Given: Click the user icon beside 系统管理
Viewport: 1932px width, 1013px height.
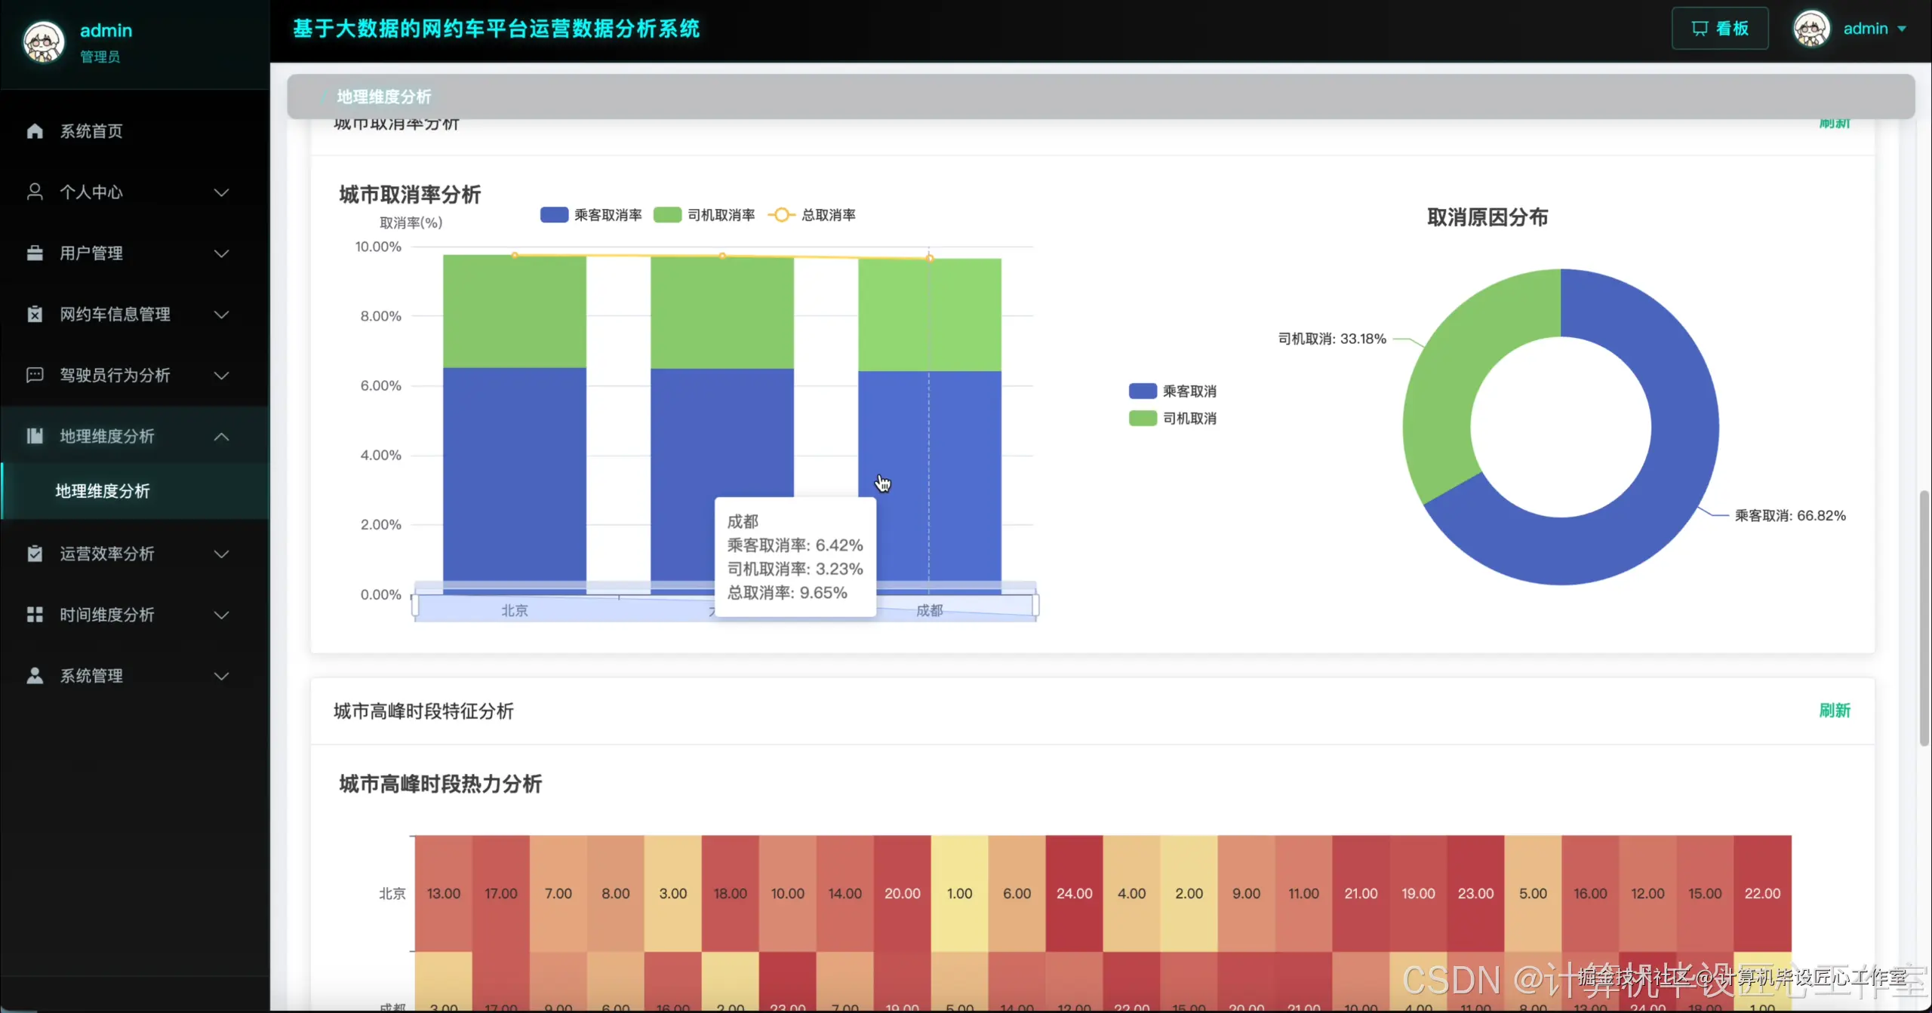Looking at the screenshot, I should (x=35, y=676).
